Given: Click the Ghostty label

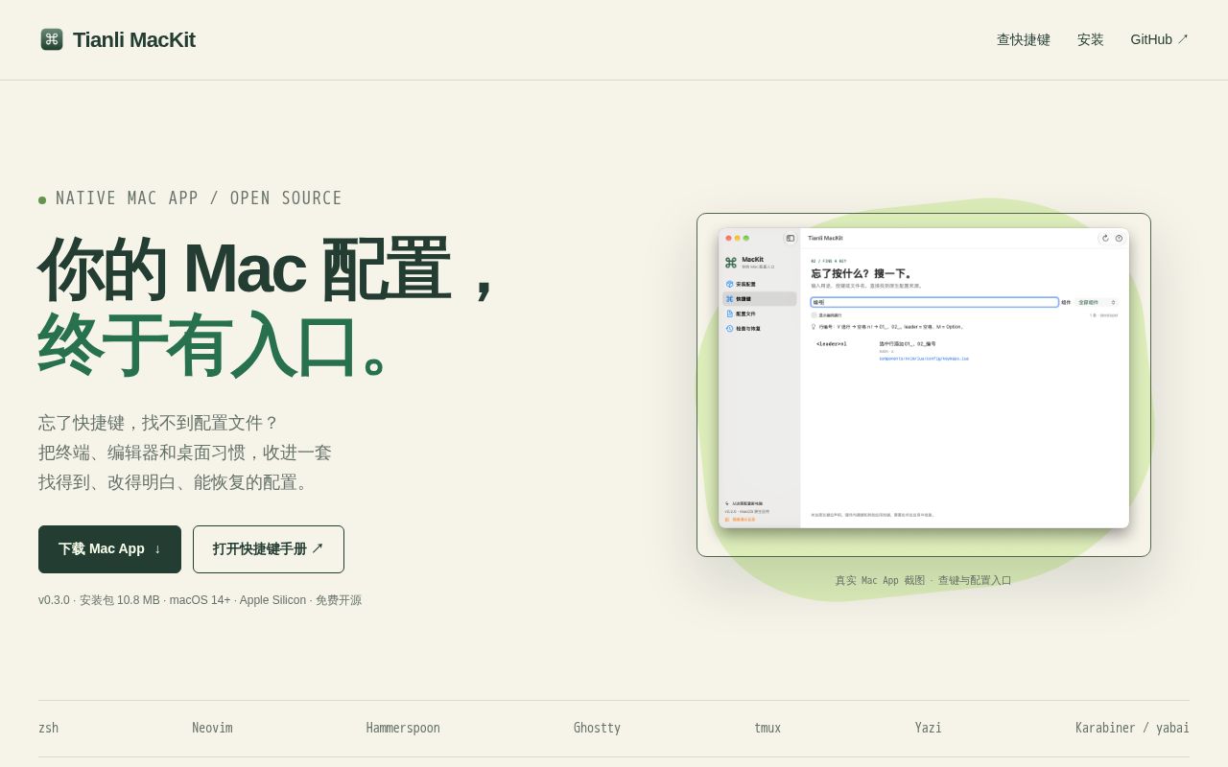Looking at the screenshot, I should [597, 729].
